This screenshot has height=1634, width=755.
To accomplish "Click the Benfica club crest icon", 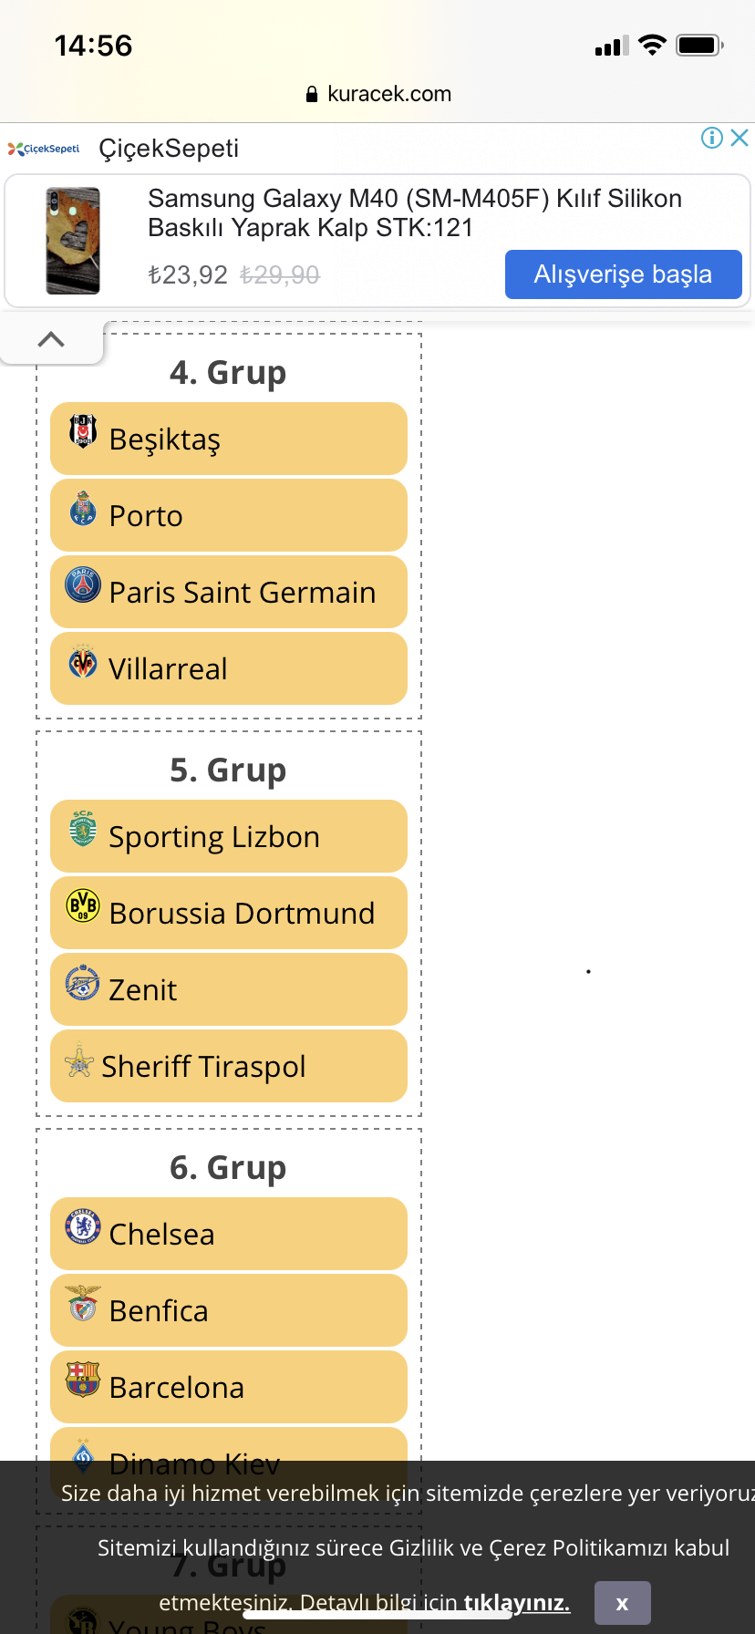I will (83, 1303).
